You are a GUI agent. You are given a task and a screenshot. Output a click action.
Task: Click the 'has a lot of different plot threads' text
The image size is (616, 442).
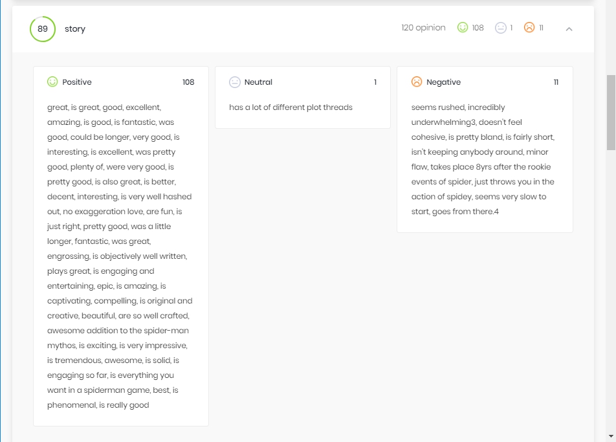click(x=291, y=107)
